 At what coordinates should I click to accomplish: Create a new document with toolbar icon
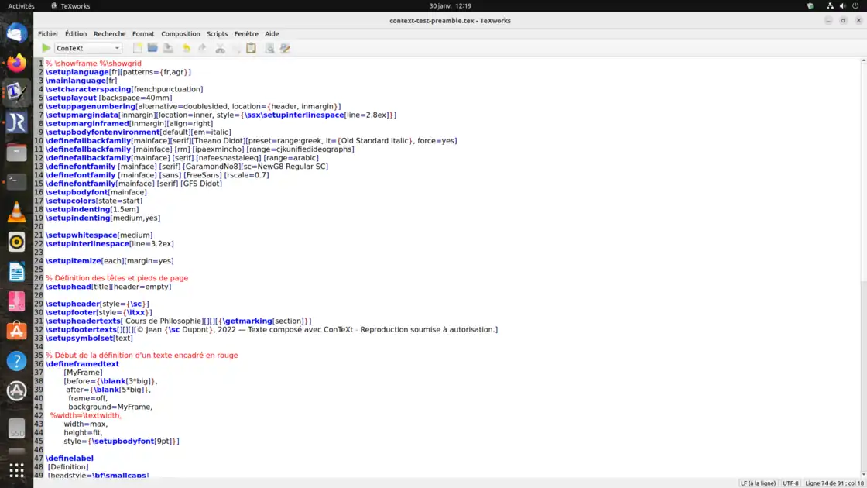[138, 48]
